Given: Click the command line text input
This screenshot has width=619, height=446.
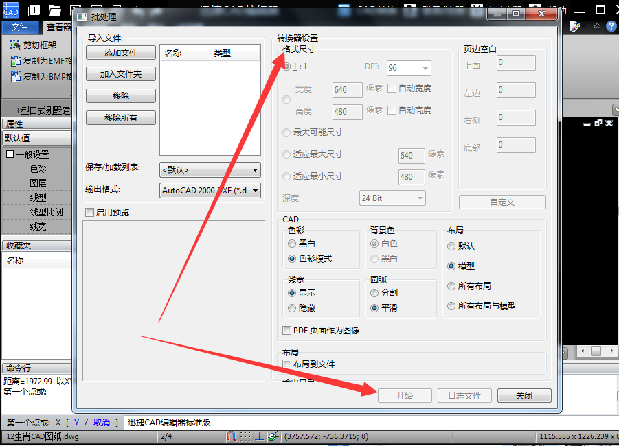Looking at the screenshot, I should click(x=371, y=423).
